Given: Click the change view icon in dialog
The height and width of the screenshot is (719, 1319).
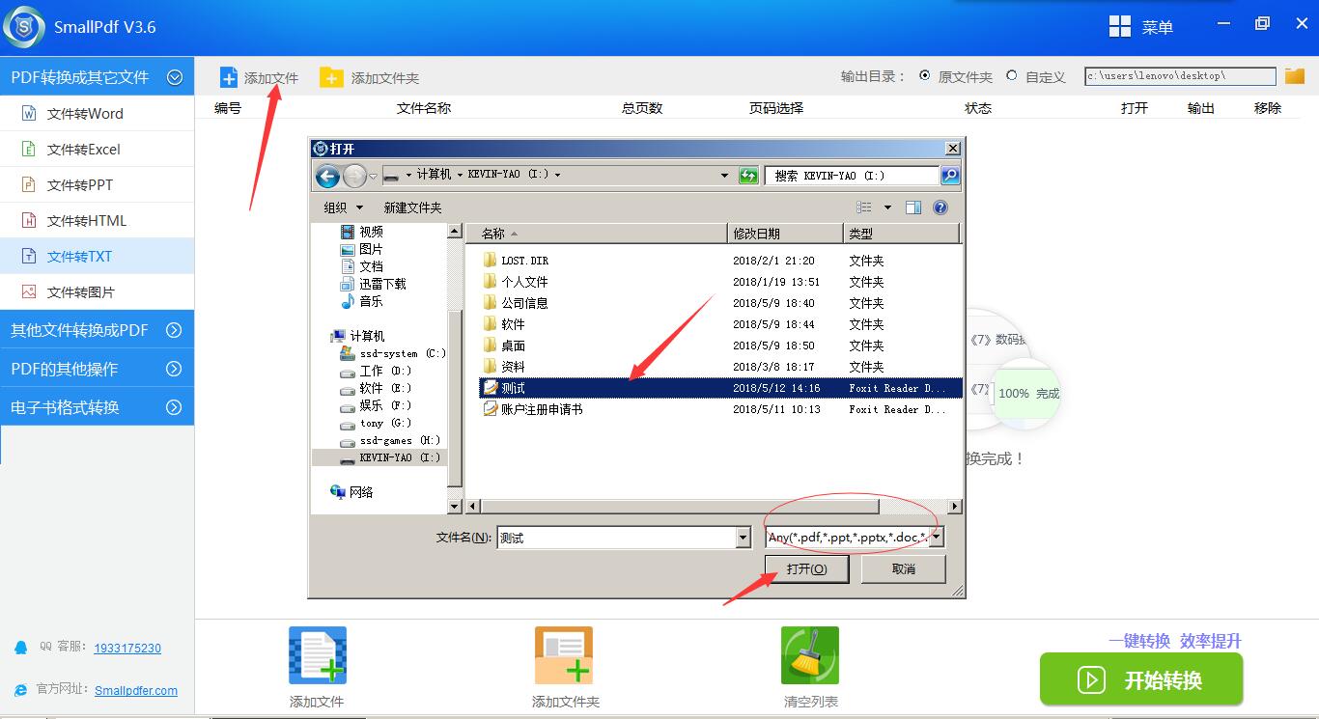Looking at the screenshot, I should click(x=864, y=207).
